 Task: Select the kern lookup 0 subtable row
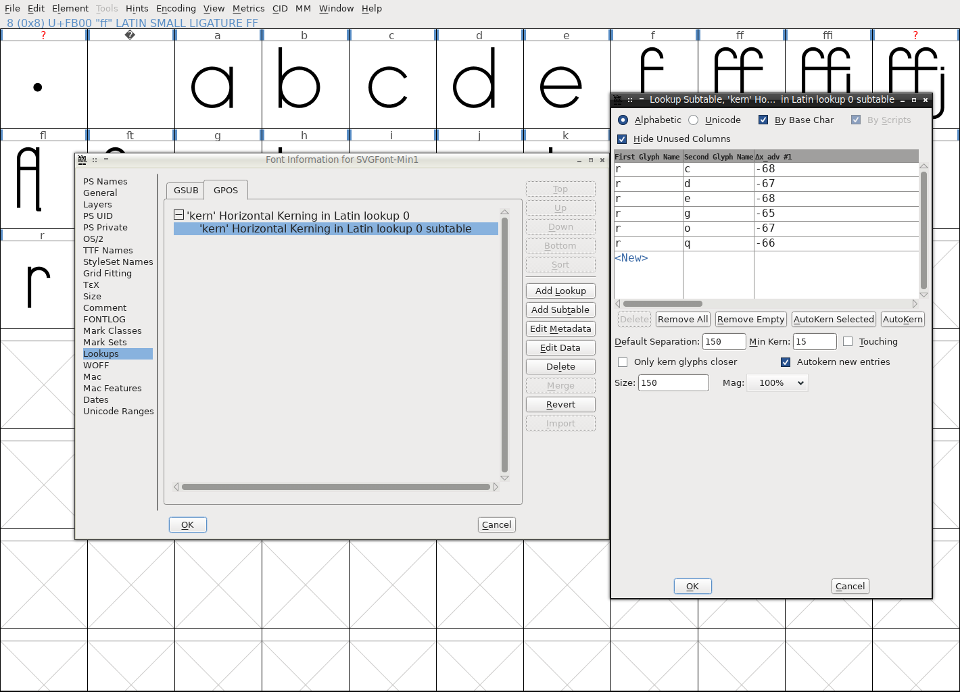tap(335, 228)
